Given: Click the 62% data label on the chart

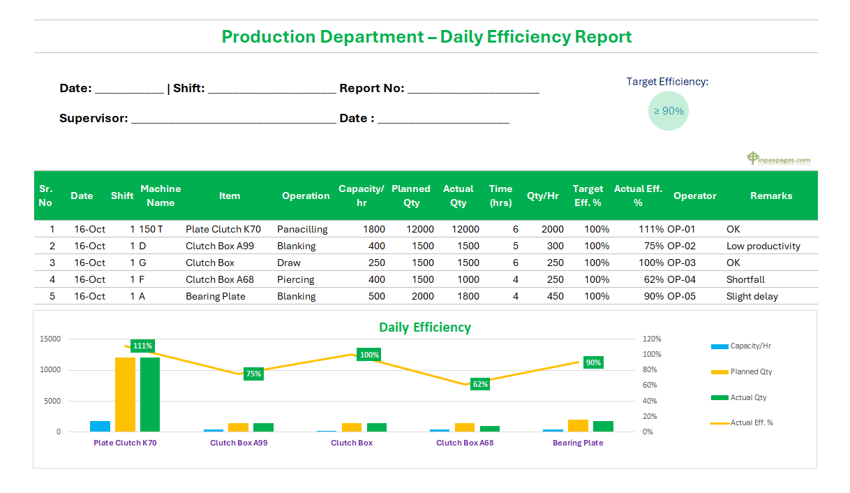Looking at the screenshot, I should (479, 383).
